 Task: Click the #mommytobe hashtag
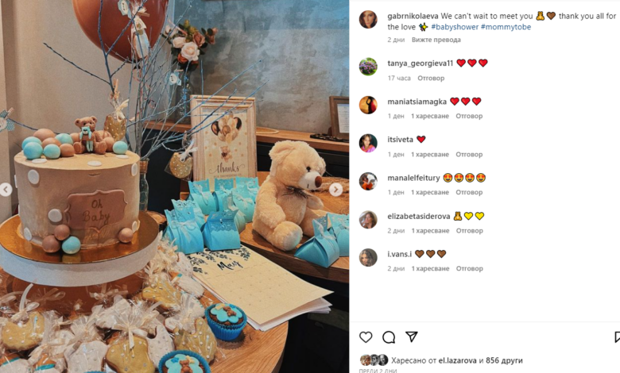[x=506, y=27]
